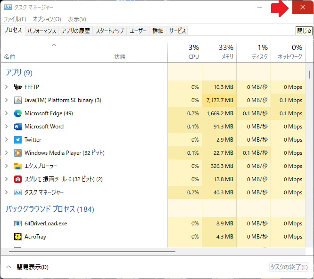
Task: Expand Java(TM) Platform SE binary group
Action: (7, 100)
